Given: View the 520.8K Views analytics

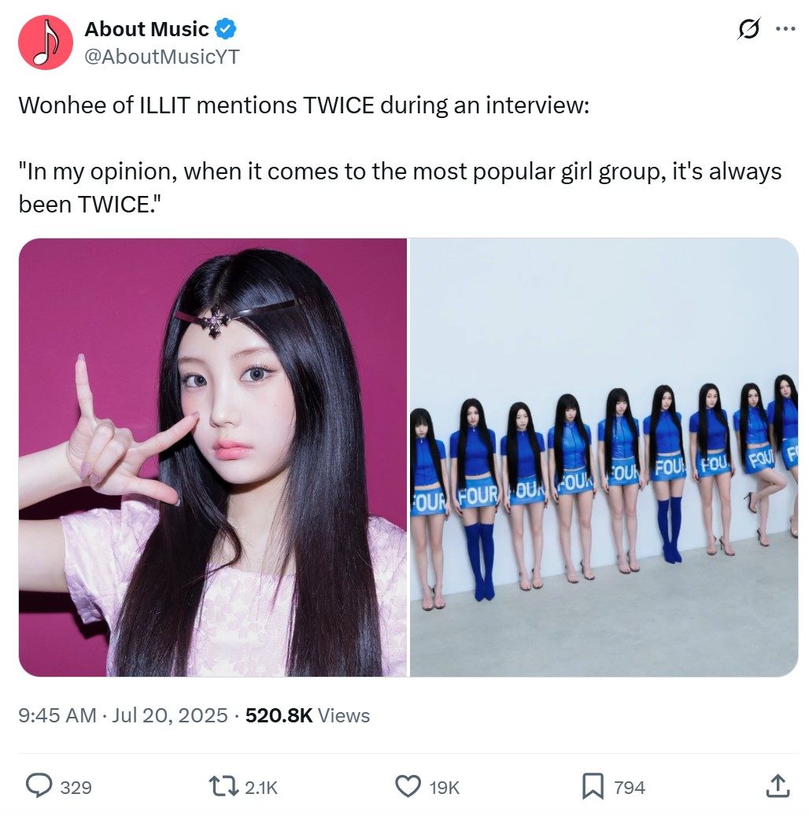Looking at the screenshot, I should coord(308,715).
